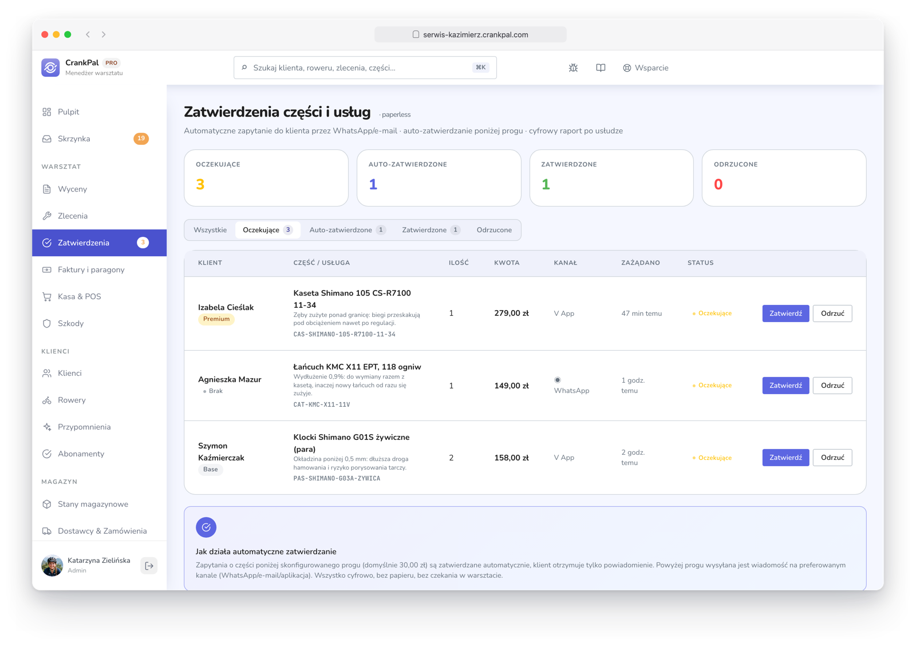The height and width of the screenshot is (647, 916).
Task: Switch to Odrzucone tab
Action: tap(494, 230)
